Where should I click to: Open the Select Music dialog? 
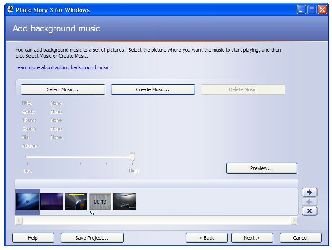coord(63,89)
